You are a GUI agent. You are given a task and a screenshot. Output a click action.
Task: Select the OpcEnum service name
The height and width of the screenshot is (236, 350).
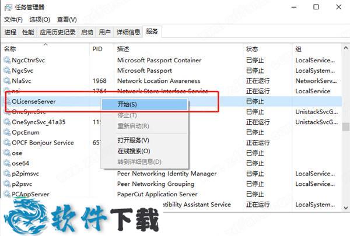[26, 132]
